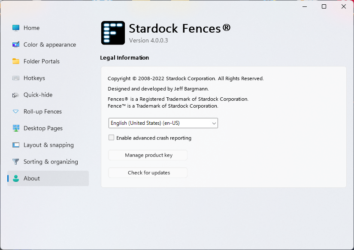Image resolution: width=354 pixels, height=250 pixels.
Task: Click the Home monitor icon in sidebar
Action: 16,28
